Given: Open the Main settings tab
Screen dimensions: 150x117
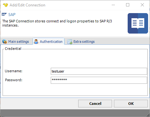Looking at the screenshot, I should (x=16, y=42).
